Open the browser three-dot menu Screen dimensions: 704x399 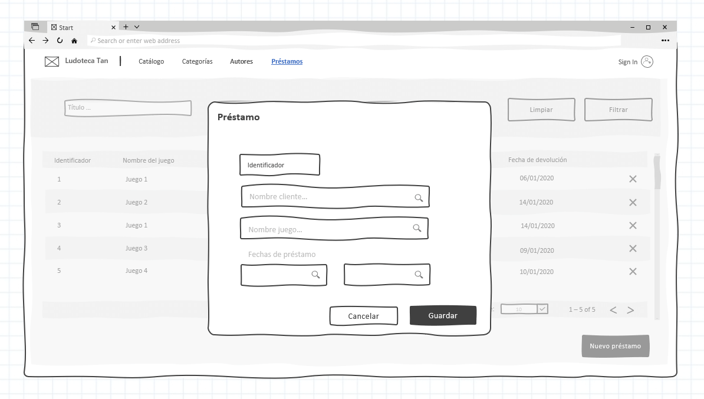pos(665,41)
